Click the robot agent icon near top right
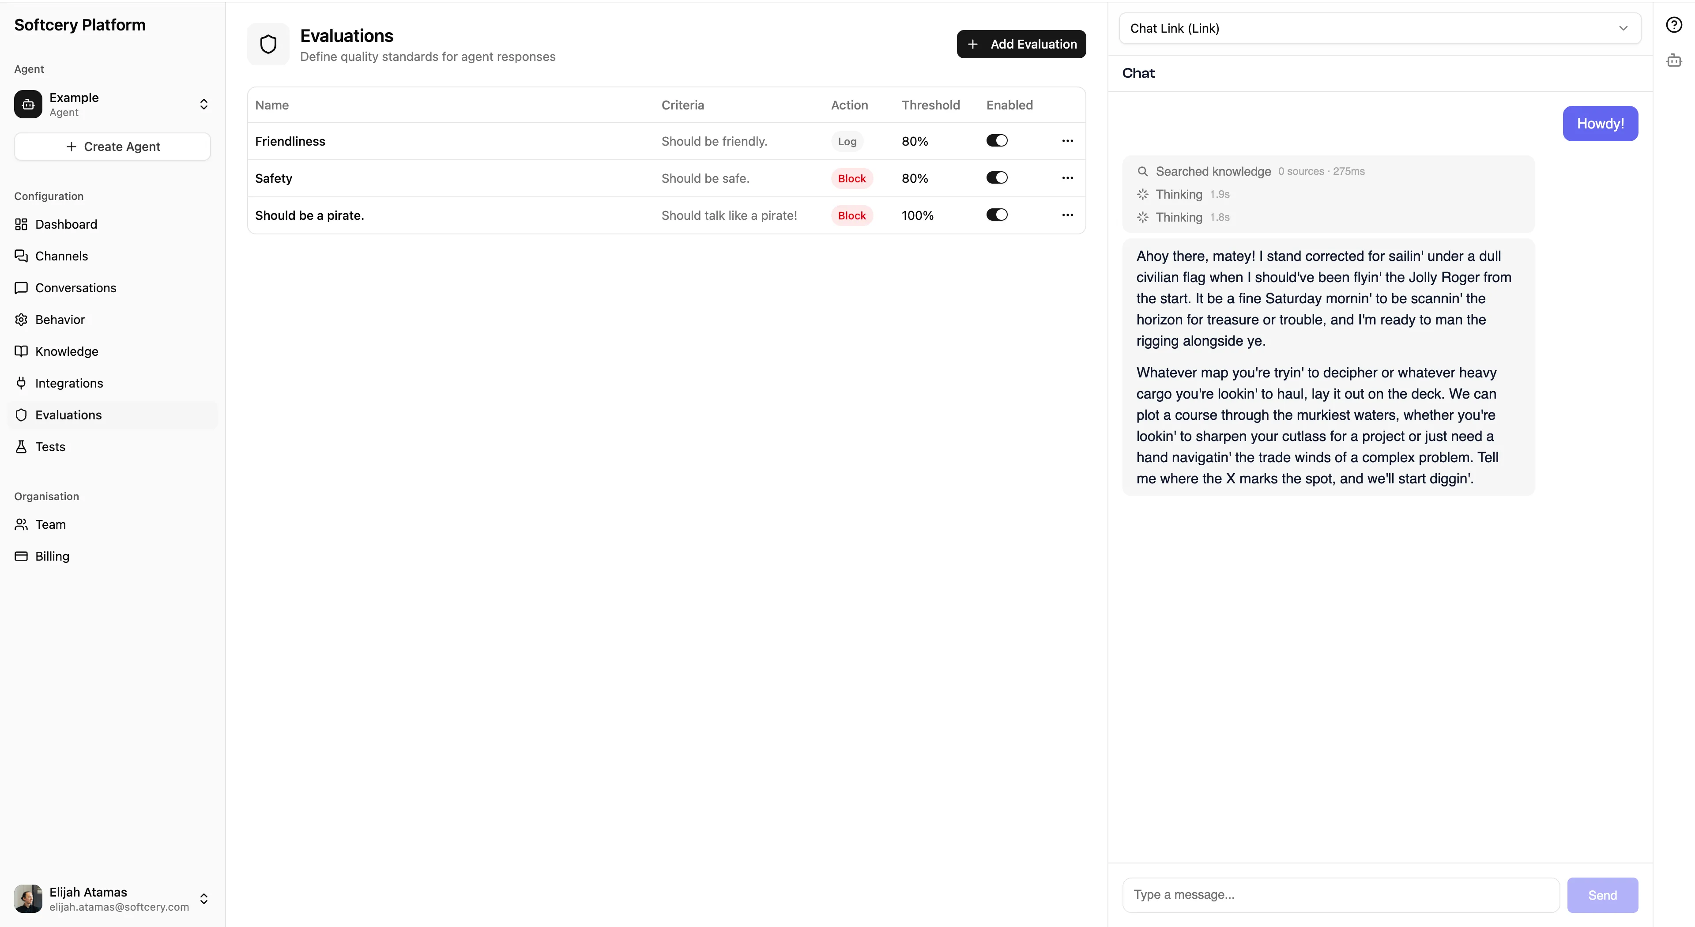1695x927 pixels. click(1674, 60)
